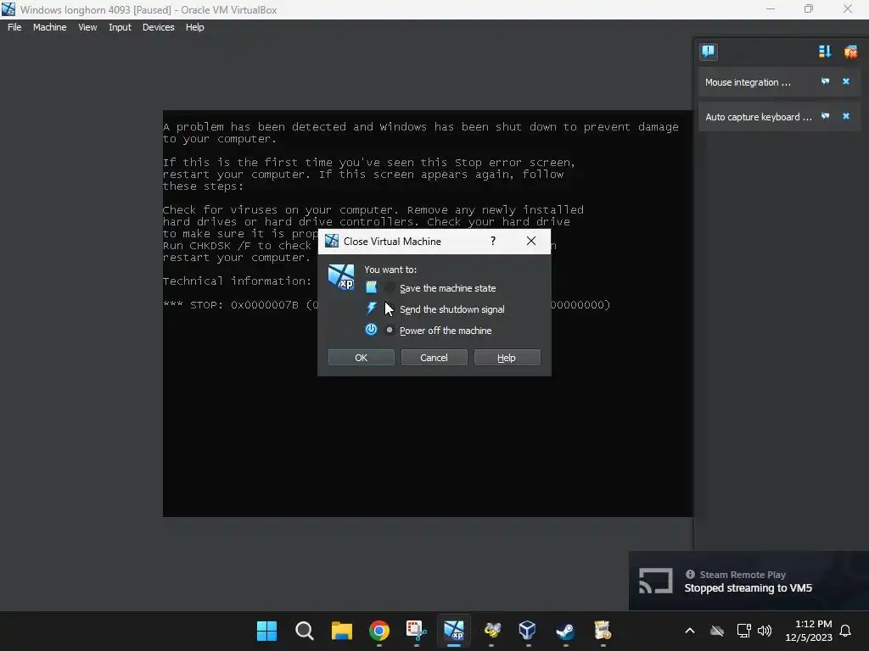
Task: Open the last taskbar app icon
Action: pos(603,631)
